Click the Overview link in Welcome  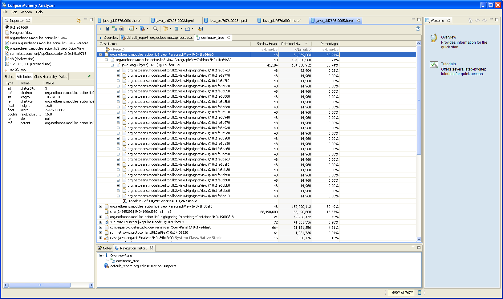pos(448,37)
